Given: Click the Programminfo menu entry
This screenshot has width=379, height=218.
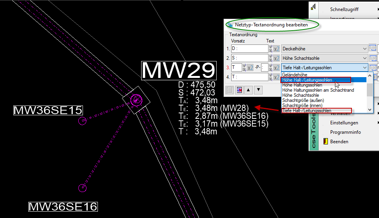Looking at the screenshot, I should pos(345,132).
